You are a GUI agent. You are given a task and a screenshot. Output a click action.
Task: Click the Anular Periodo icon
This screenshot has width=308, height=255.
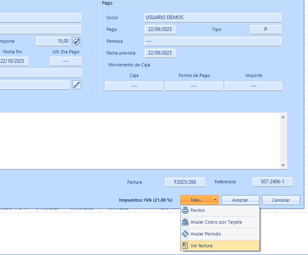pos(185,234)
